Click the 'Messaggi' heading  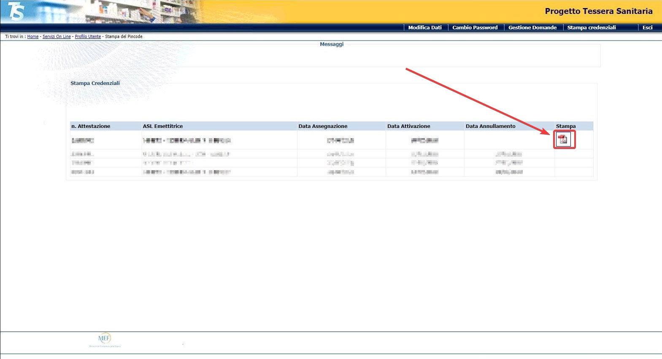(x=332, y=44)
